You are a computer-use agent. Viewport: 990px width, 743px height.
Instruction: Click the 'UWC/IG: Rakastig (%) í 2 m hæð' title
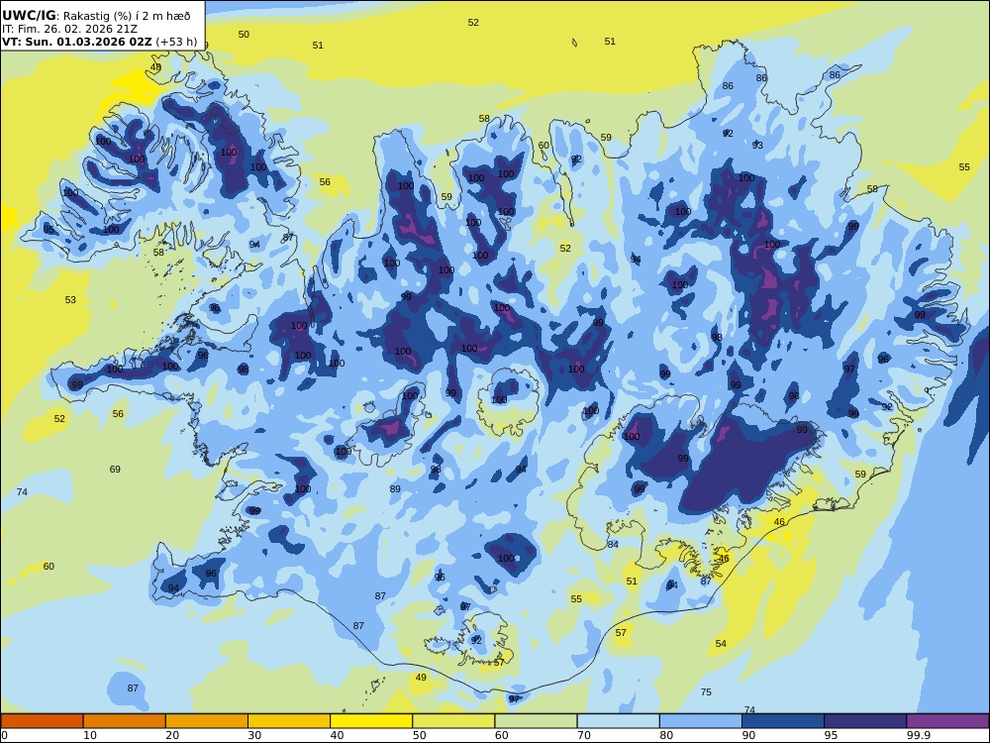[x=96, y=16]
